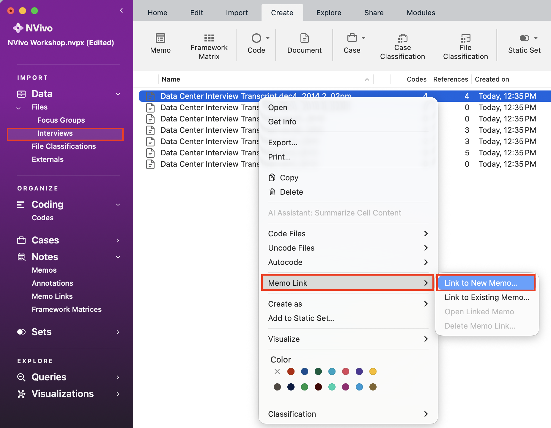This screenshot has width=551, height=428.
Task: Open the Code dropdown arrow
Action: coord(268,38)
